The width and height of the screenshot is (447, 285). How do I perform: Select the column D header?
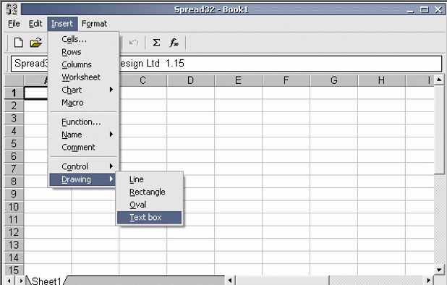190,80
